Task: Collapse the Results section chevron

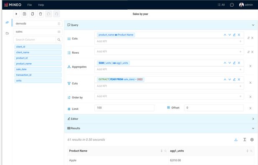Action: pyautogui.click(x=253, y=129)
